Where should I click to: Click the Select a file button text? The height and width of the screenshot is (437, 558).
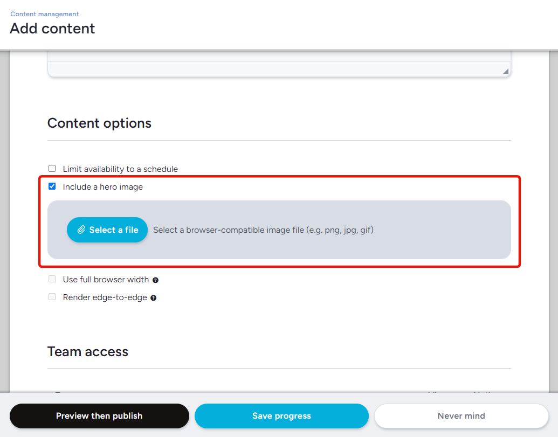click(x=114, y=230)
